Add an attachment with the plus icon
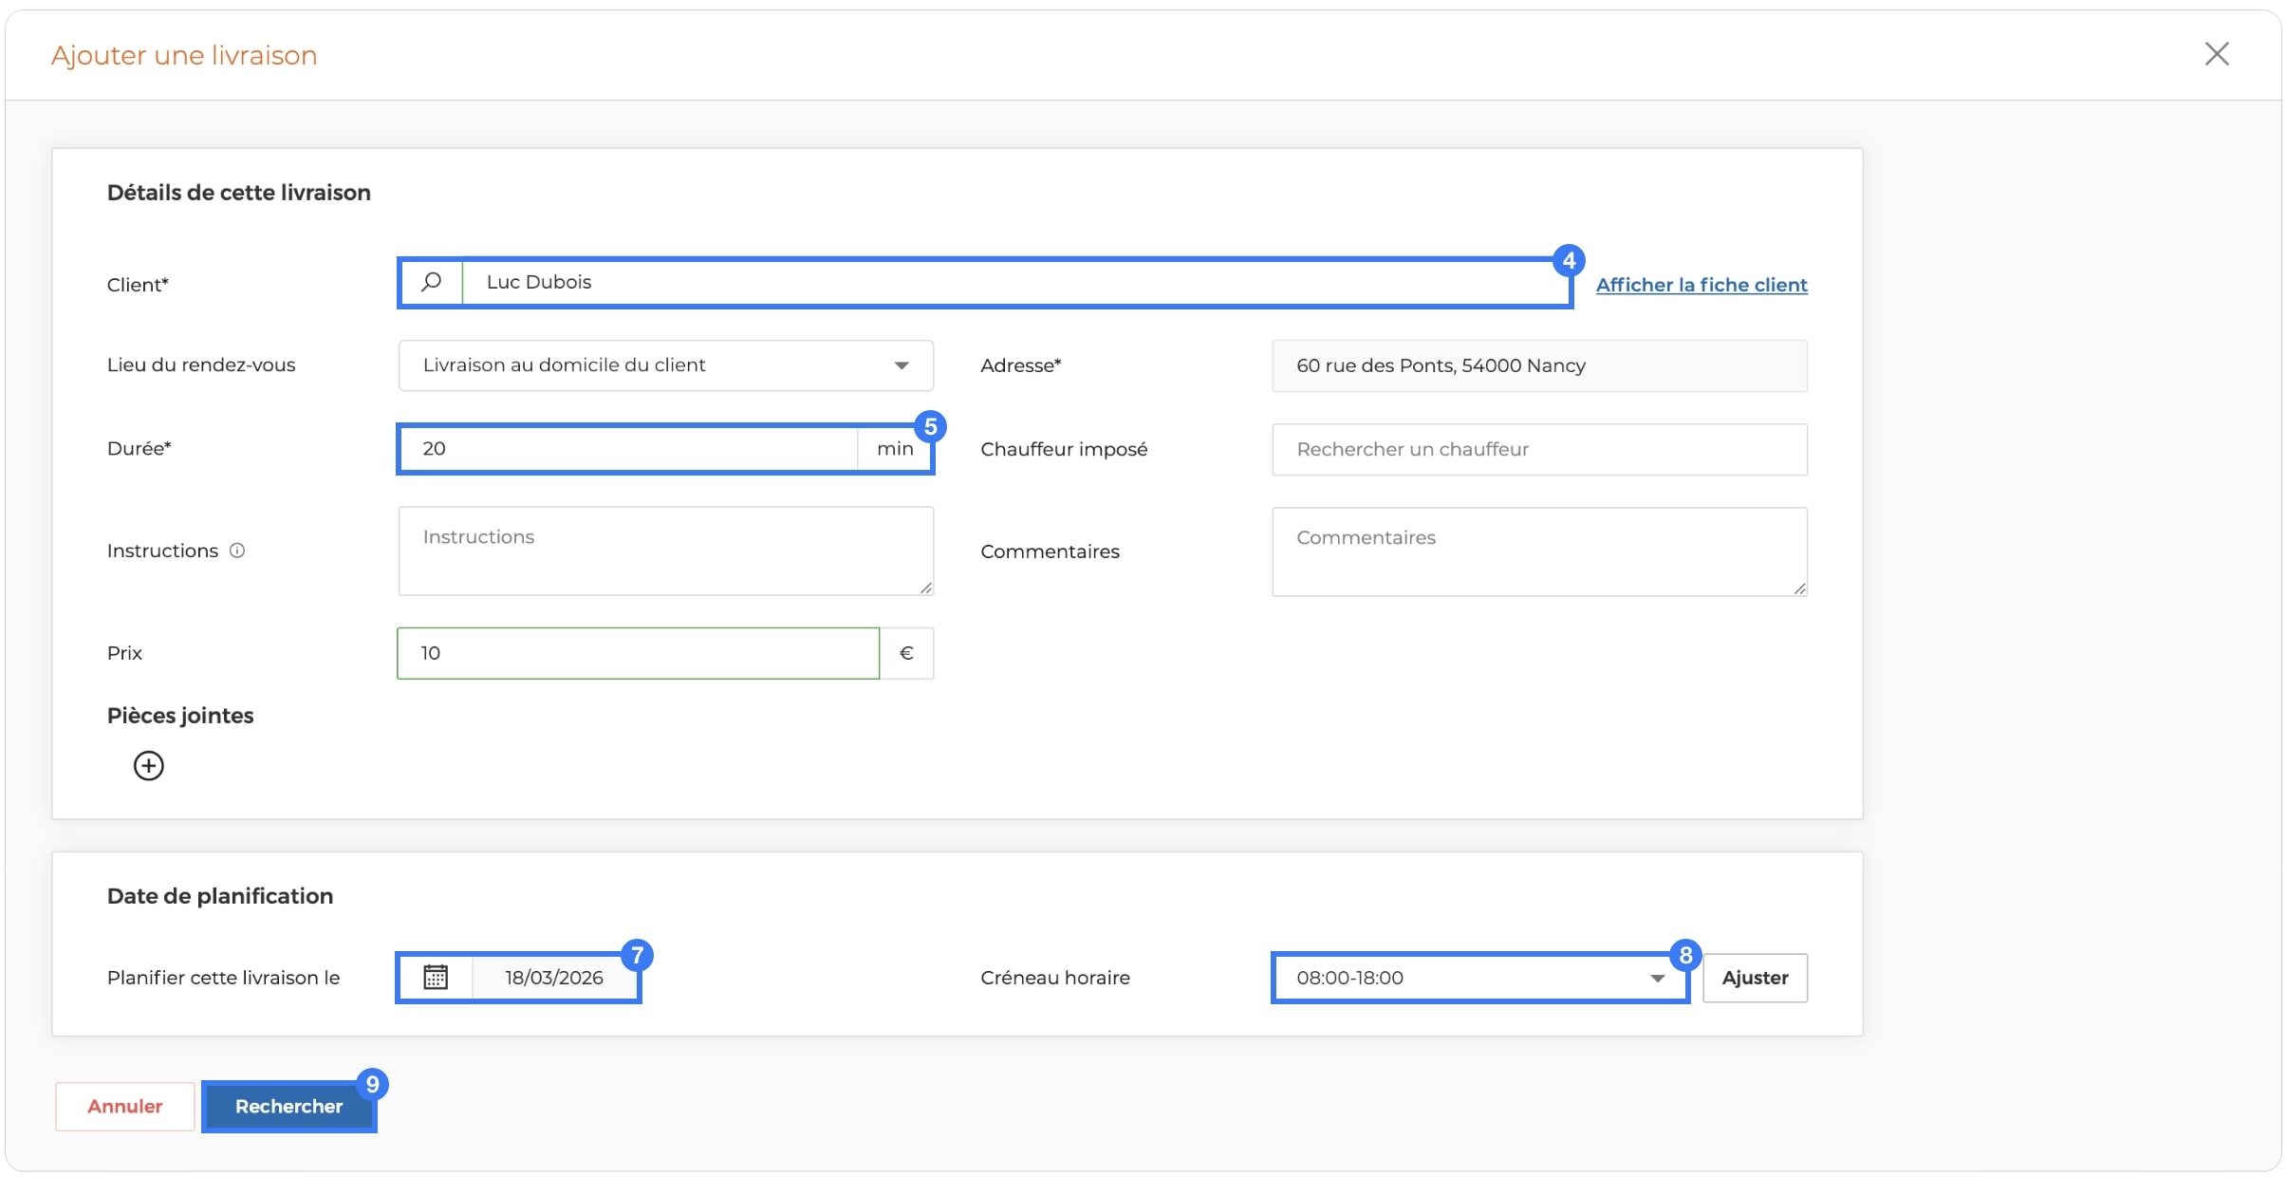Viewport: 2287px width, 1177px height. click(x=148, y=765)
